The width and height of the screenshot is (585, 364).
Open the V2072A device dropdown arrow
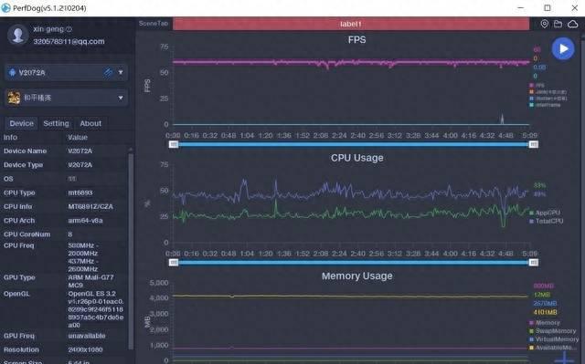(x=121, y=72)
